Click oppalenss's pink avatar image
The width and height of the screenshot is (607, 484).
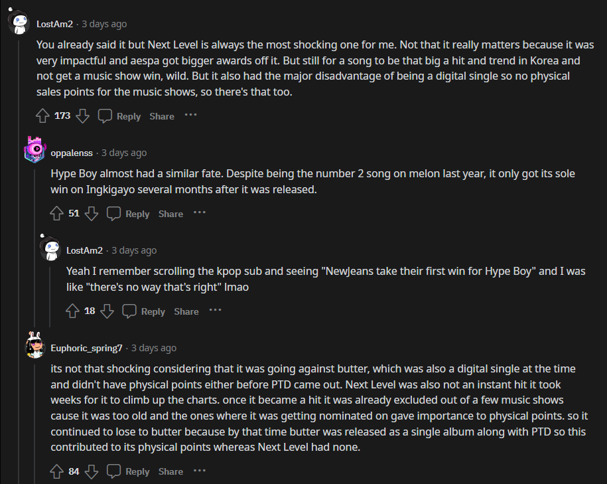(34, 149)
